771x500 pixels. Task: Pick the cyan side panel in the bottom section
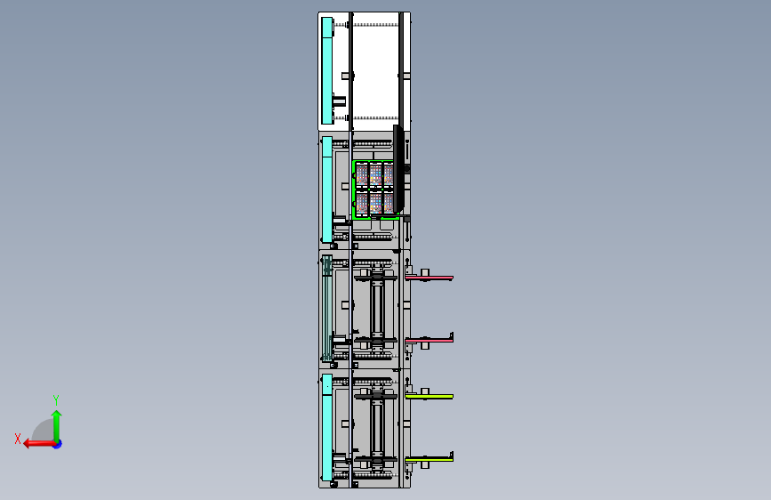point(327,427)
